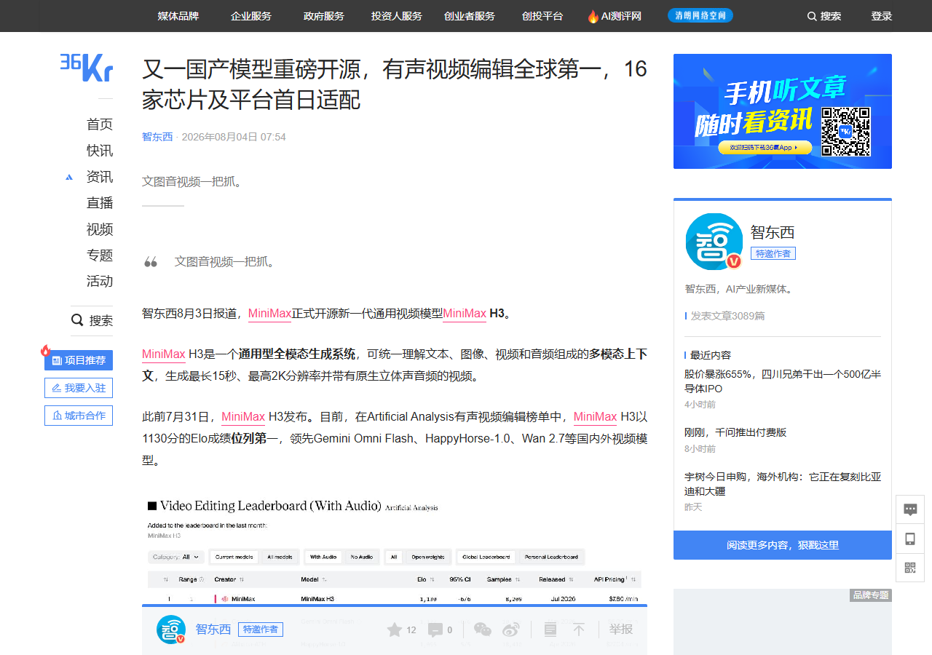This screenshot has height=655, width=932.
Task: Open the 手机听文章 app banner
Action: [783, 111]
